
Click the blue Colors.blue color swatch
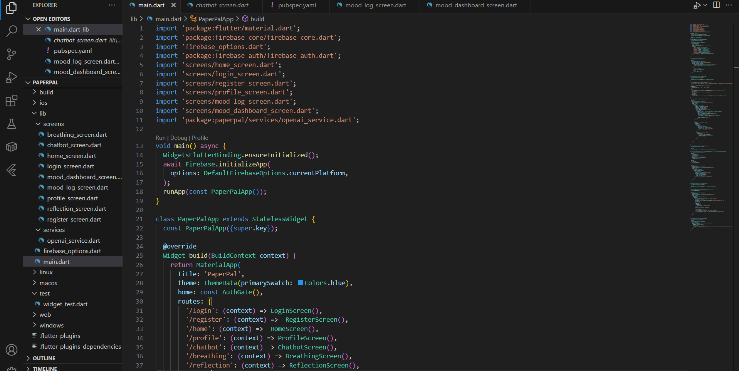coord(301,283)
